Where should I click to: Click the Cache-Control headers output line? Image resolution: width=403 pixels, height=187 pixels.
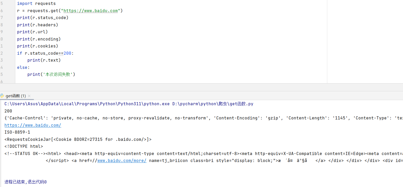tap(204, 118)
